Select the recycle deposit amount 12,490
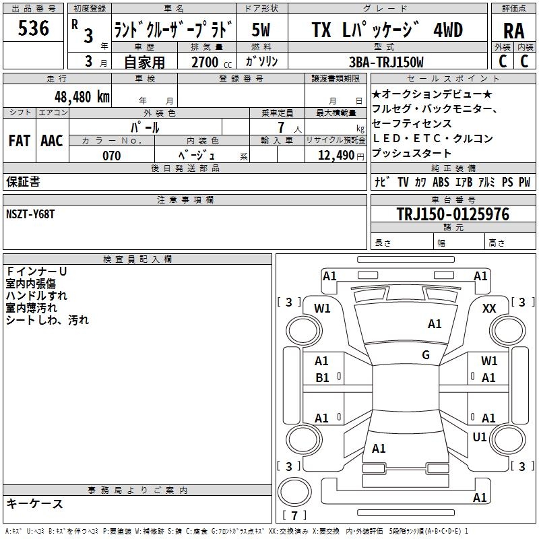The image size is (539, 539). 335,156
